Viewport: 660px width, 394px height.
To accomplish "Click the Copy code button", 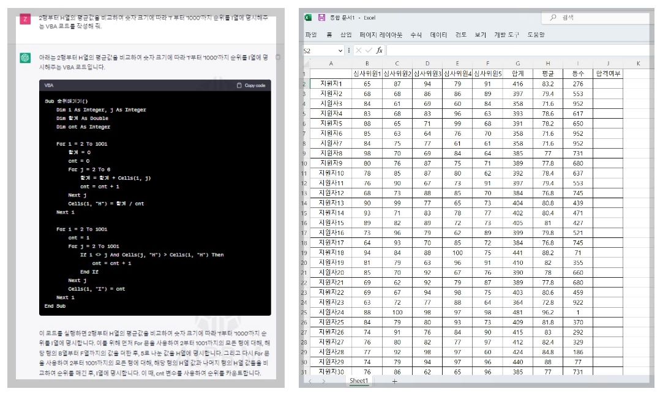I will click(x=251, y=86).
